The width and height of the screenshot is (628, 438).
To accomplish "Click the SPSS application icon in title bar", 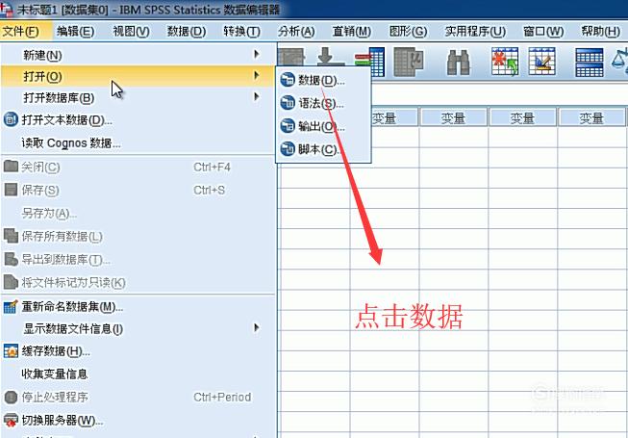I will click(x=7, y=9).
